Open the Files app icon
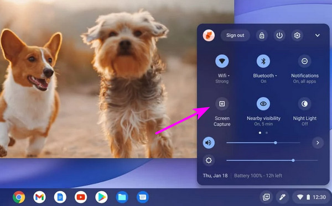 pos(122,197)
